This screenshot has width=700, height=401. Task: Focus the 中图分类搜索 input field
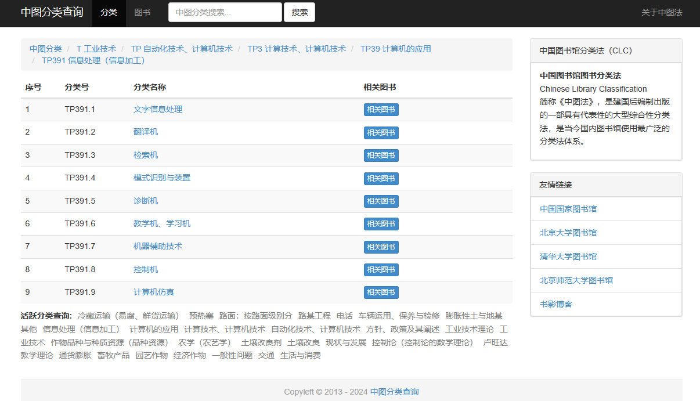point(225,12)
